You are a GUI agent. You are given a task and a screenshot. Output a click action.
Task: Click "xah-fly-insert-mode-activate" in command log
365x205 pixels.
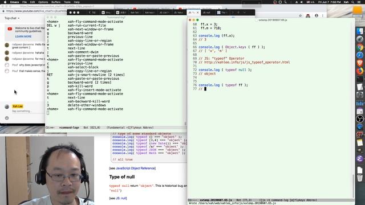tap(95, 90)
